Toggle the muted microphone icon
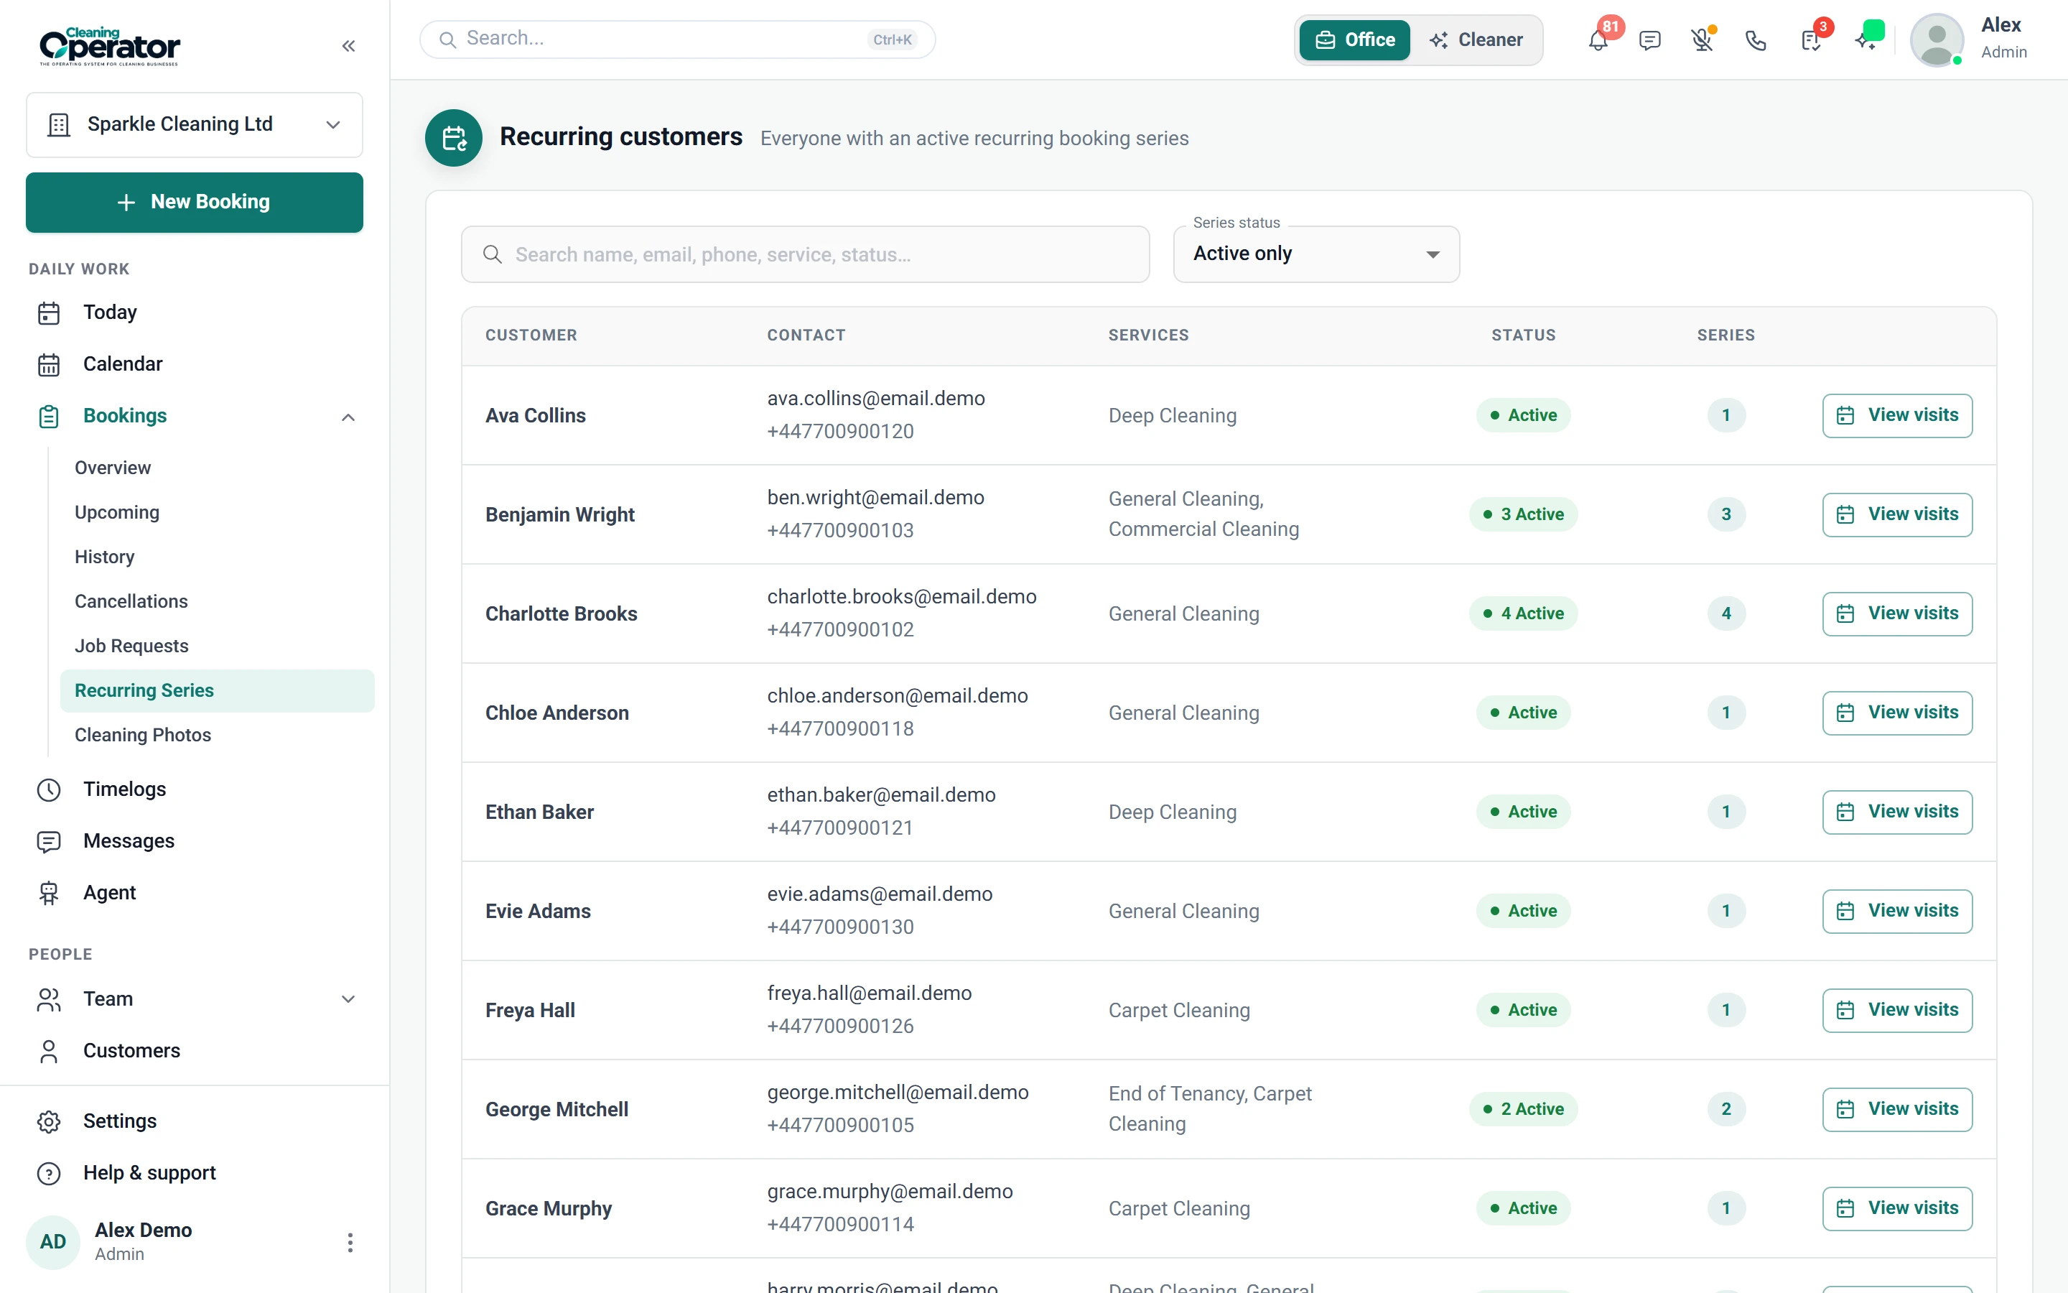 (x=1703, y=40)
